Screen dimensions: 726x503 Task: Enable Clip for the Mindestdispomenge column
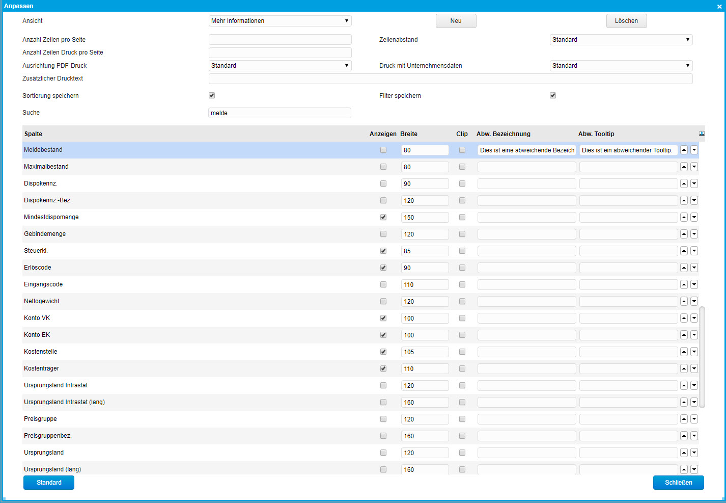pos(462,217)
